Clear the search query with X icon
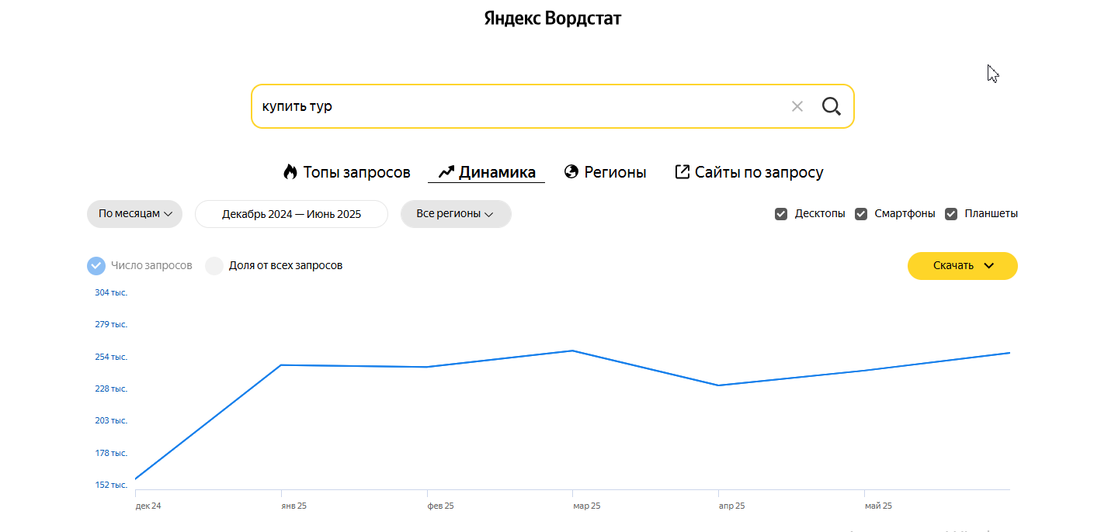This screenshot has height=532, width=1094. tap(797, 106)
